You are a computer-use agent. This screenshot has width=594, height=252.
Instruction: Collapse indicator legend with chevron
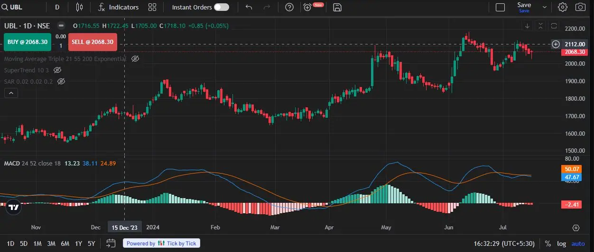coord(11,93)
